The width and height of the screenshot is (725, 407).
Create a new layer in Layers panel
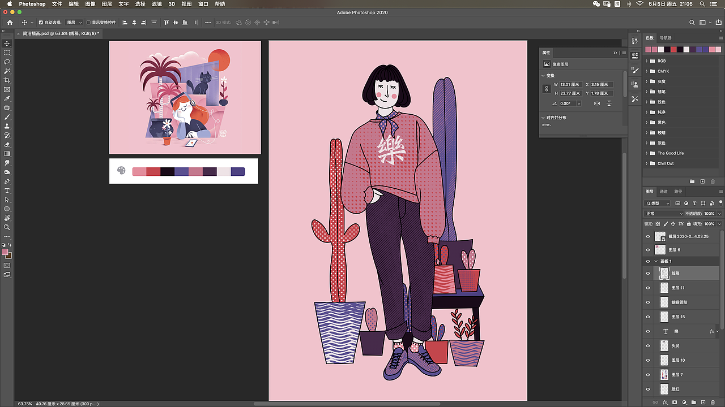point(703,402)
